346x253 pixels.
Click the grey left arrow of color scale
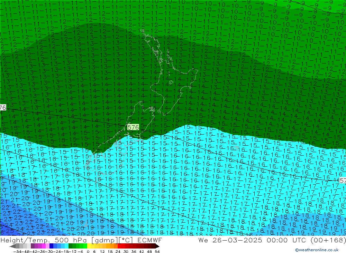tap(13, 246)
